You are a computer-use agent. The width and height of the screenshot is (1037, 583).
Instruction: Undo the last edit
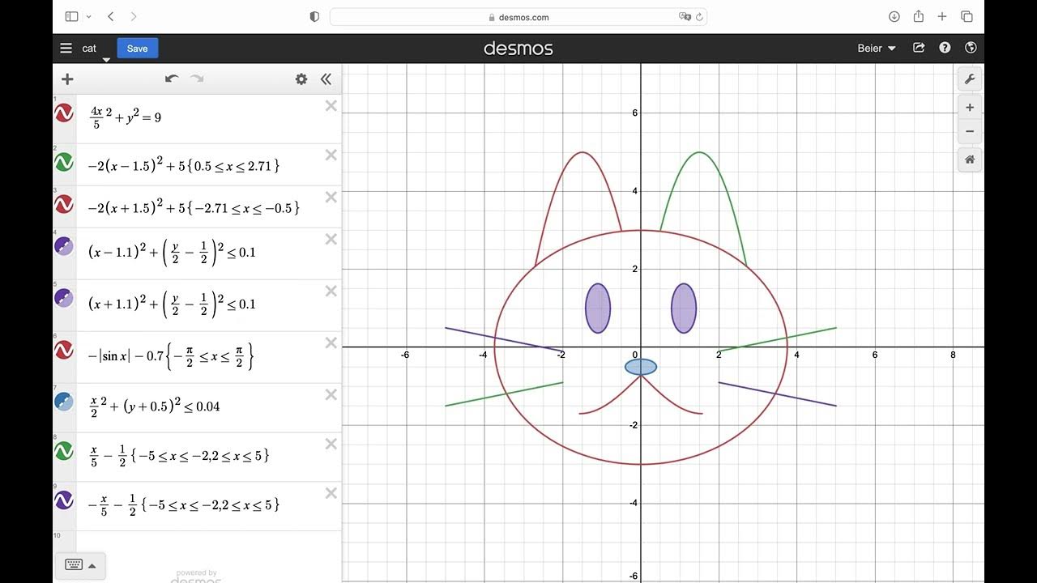(171, 79)
